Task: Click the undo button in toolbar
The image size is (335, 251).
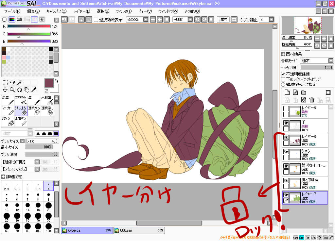Action: 64,20
